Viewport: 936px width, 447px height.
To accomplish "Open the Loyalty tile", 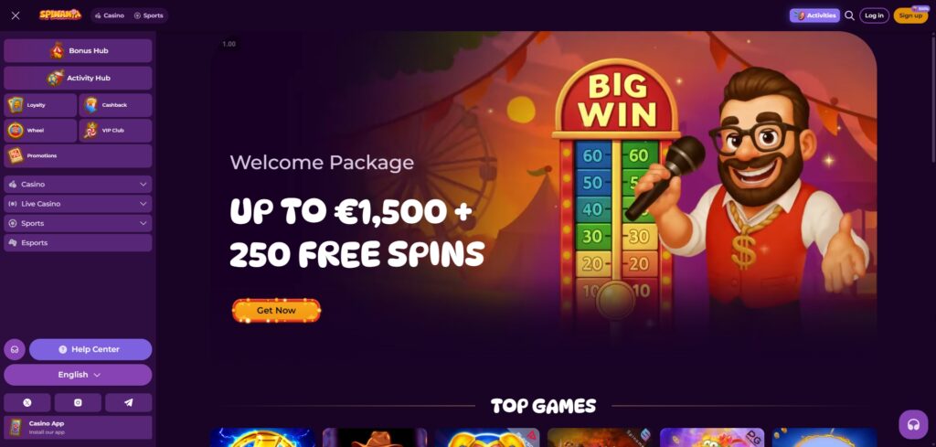I will [40, 105].
